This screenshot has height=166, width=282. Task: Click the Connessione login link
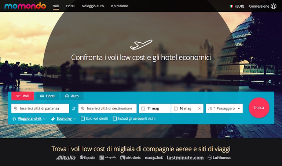point(259,6)
